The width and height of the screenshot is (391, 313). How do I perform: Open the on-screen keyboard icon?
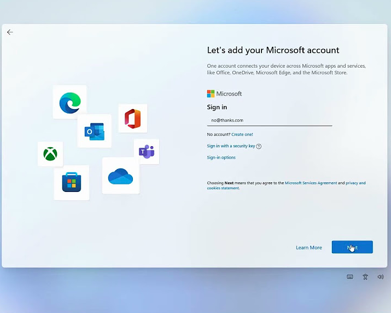tap(350, 276)
